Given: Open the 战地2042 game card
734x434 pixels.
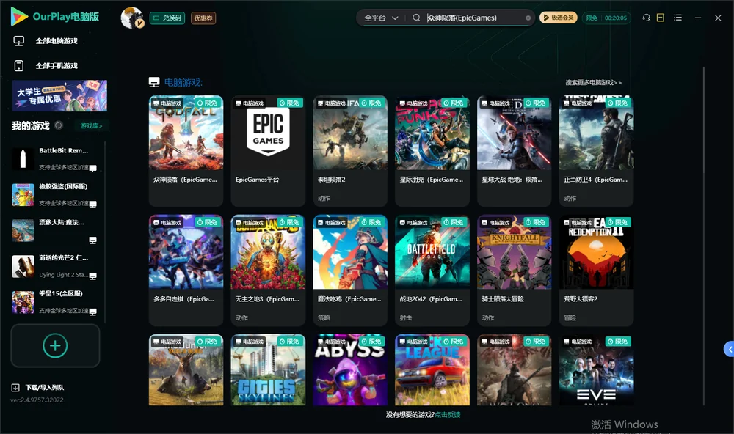Looking at the screenshot, I should (432, 270).
